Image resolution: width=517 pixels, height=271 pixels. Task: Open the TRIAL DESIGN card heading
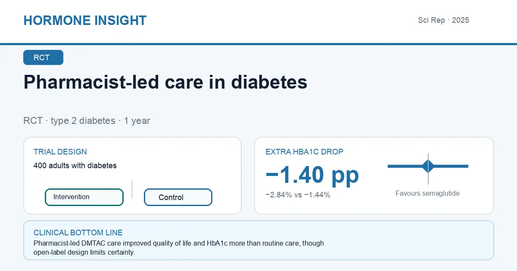tap(60, 152)
